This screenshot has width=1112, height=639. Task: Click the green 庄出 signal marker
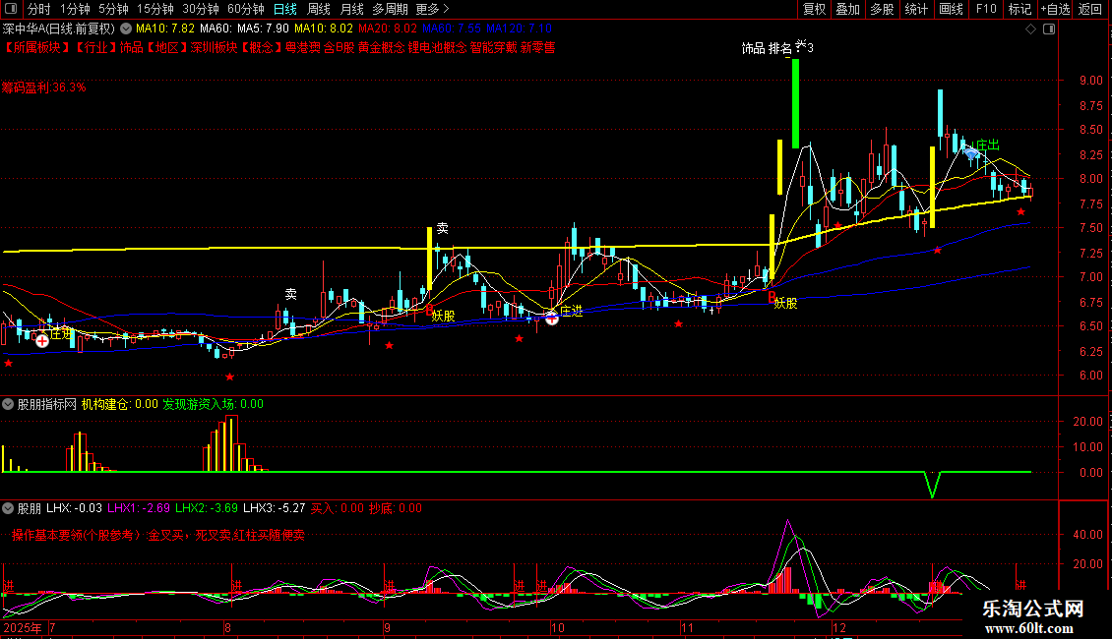pyautogui.click(x=987, y=145)
